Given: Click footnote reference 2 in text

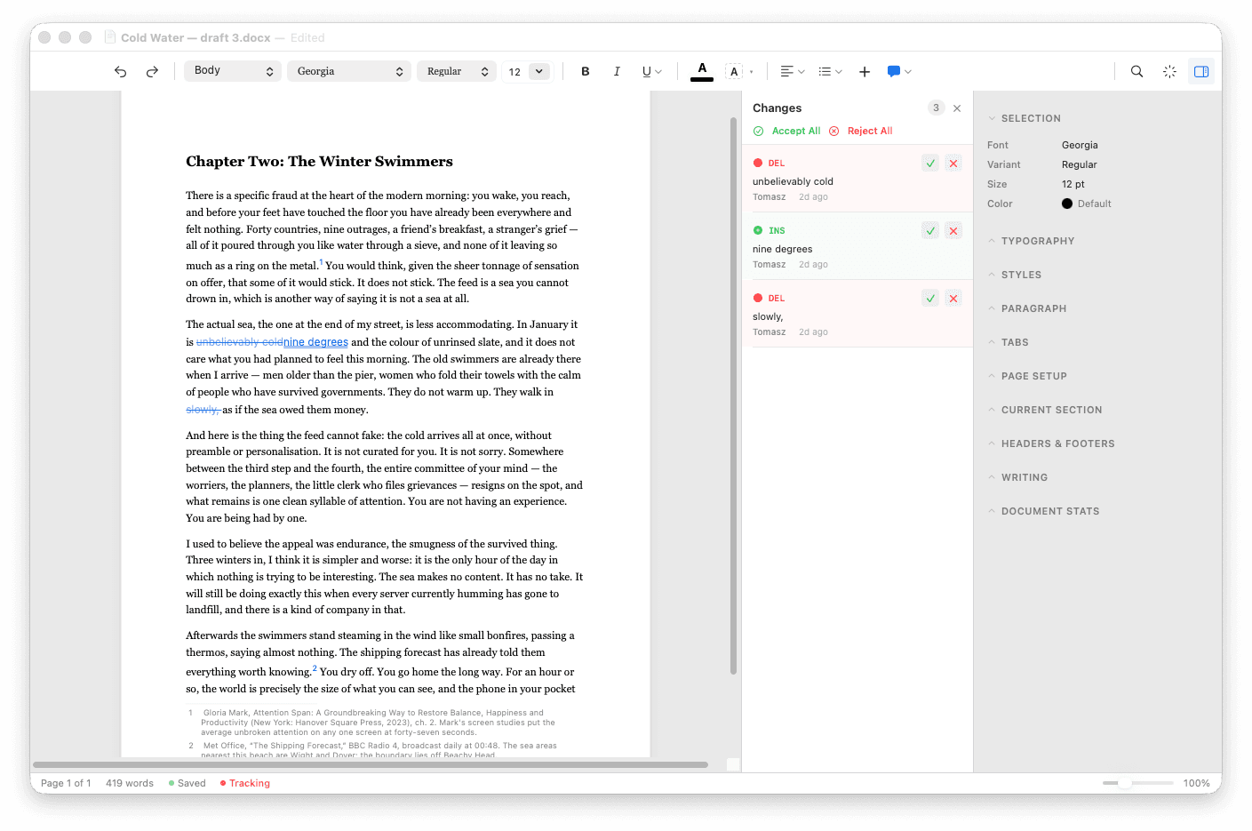Looking at the screenshot, I should click(315, 668).
